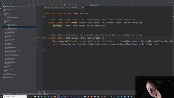Image resolution: width=174 pixels, height=98 pixels.
Task: Open the Abstract_Task_Creator_Controller editor tab
Action: tap(82, 5)
